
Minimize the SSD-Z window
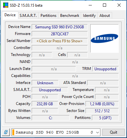[x=90, y=5]
